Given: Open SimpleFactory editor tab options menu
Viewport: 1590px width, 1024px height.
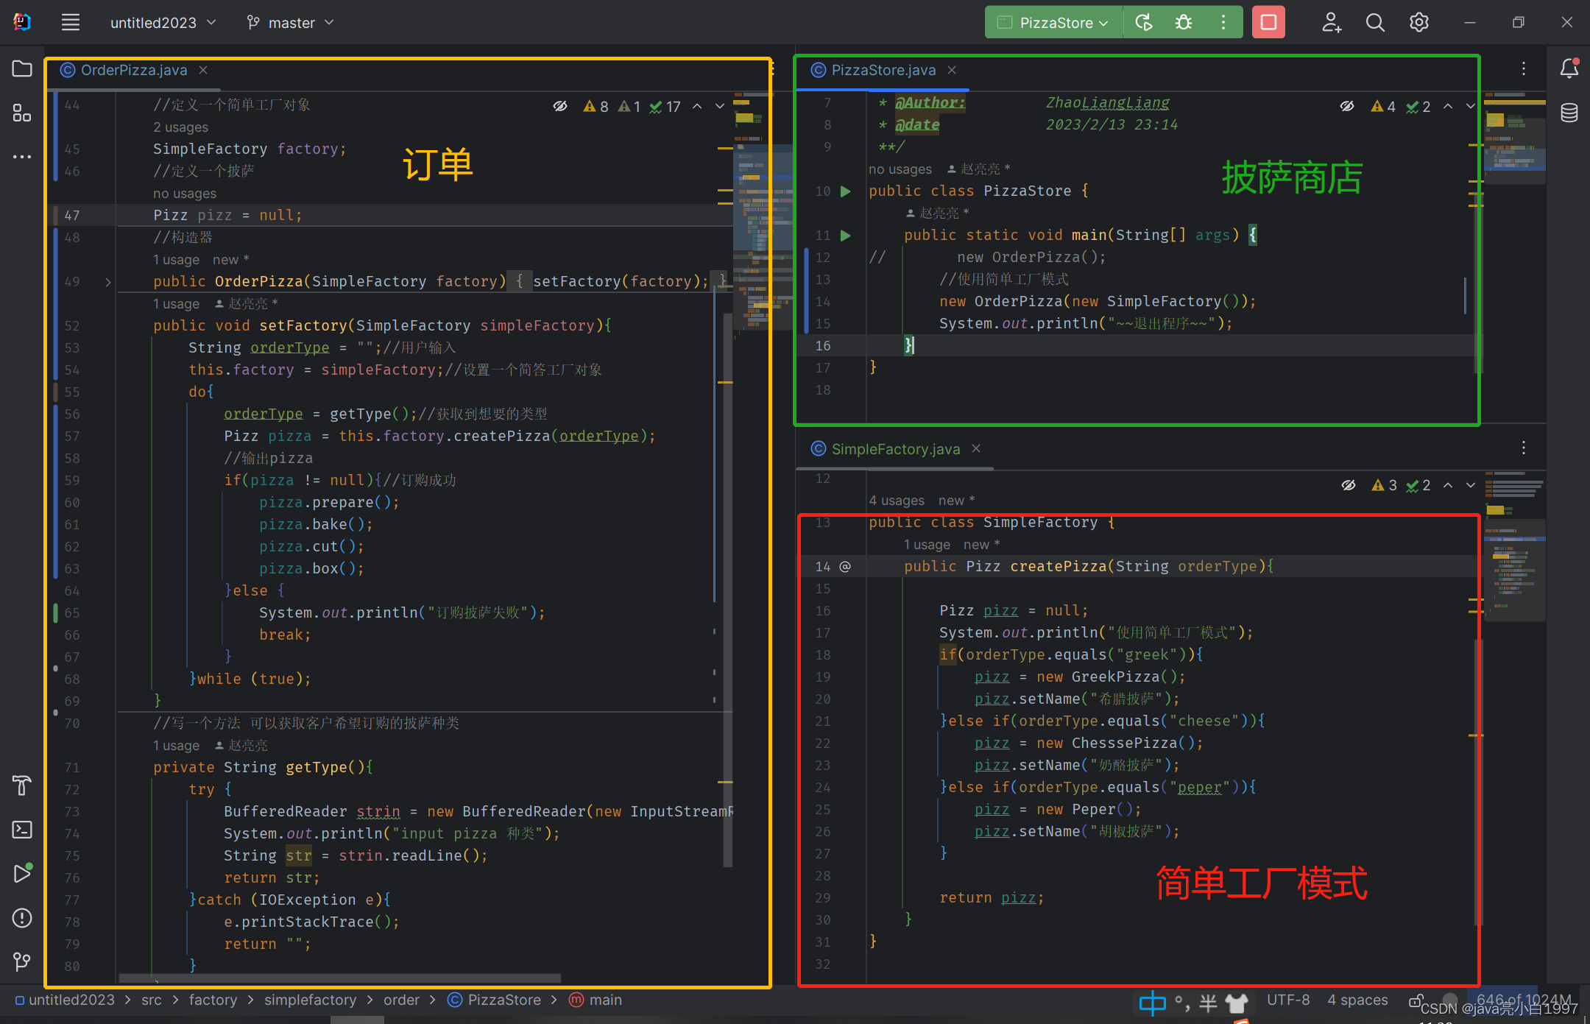Looking at the screenshot, I should tap(1524, 448).
